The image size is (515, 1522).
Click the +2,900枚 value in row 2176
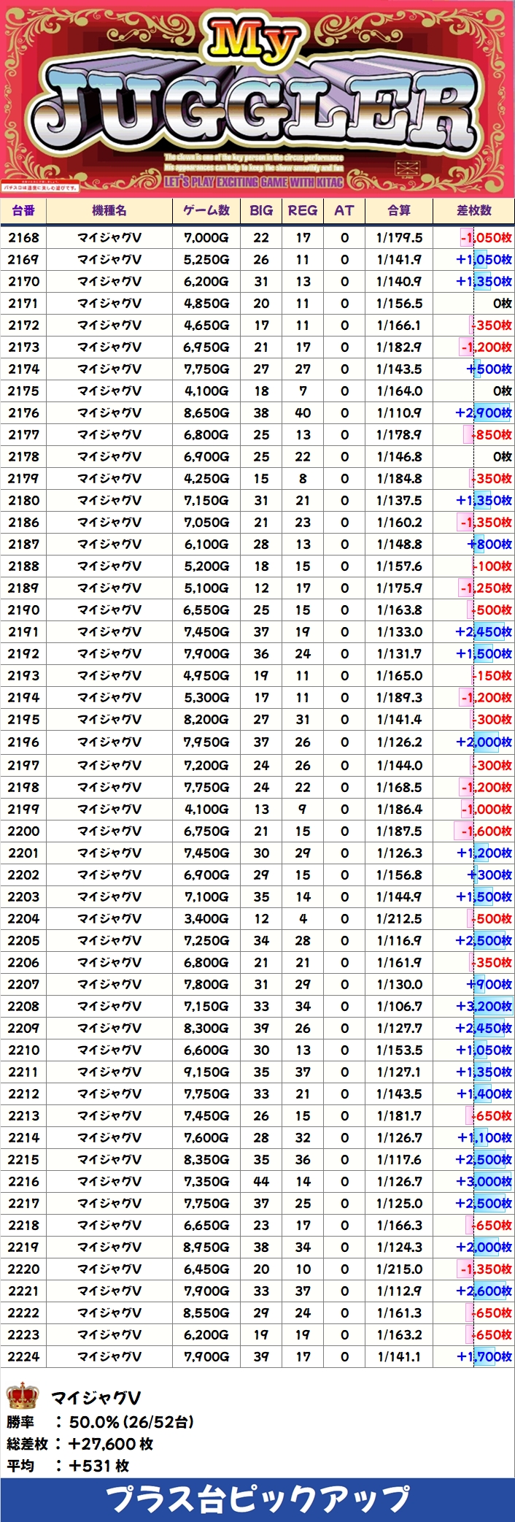point(484,412)
